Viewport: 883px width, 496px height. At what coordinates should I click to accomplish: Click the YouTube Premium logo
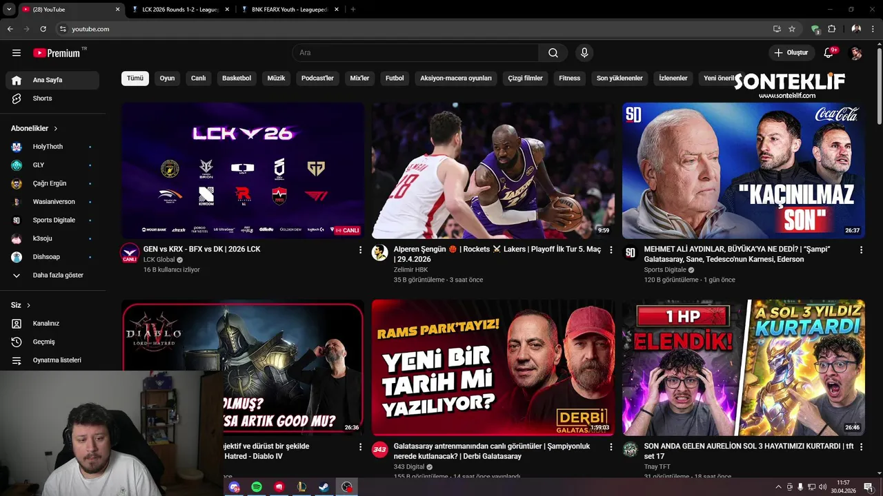(x=57, y=53)
